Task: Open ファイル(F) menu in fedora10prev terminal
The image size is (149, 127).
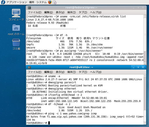Action: tap(35, 12)
